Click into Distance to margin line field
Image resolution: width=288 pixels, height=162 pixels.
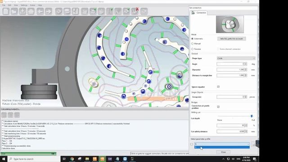tap(230, 75)
